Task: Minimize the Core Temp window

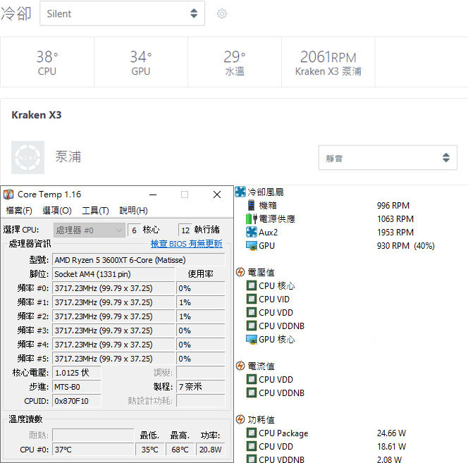Action: coord(153,195)
